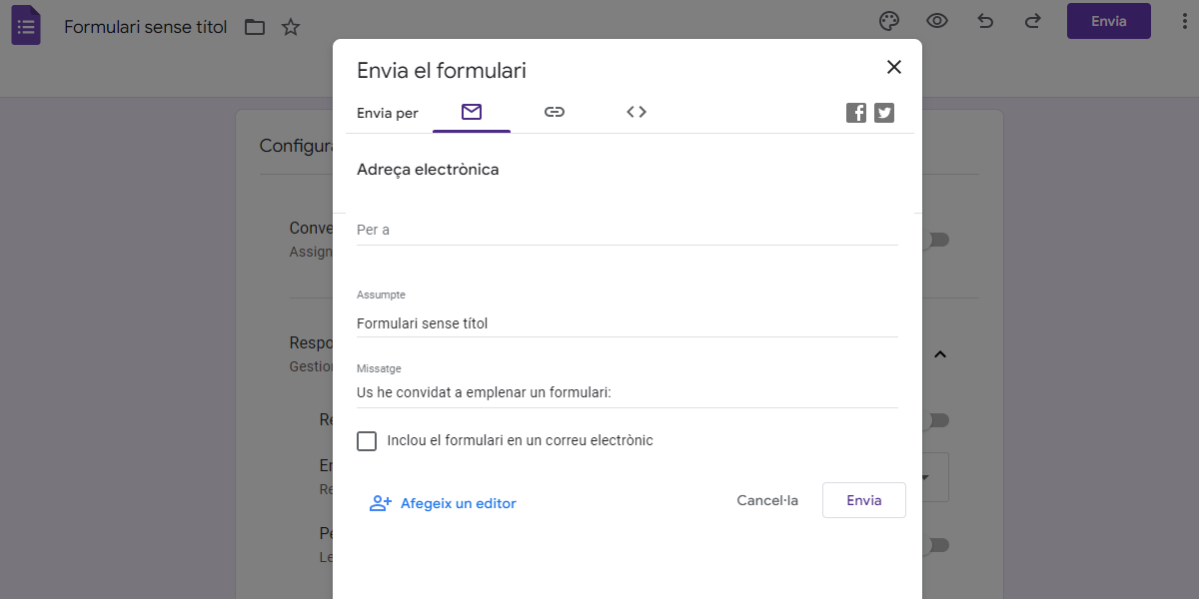Select the Link sharing tab icon
Viewport: 1199px width, 599px height.
(x=555, y=112)
